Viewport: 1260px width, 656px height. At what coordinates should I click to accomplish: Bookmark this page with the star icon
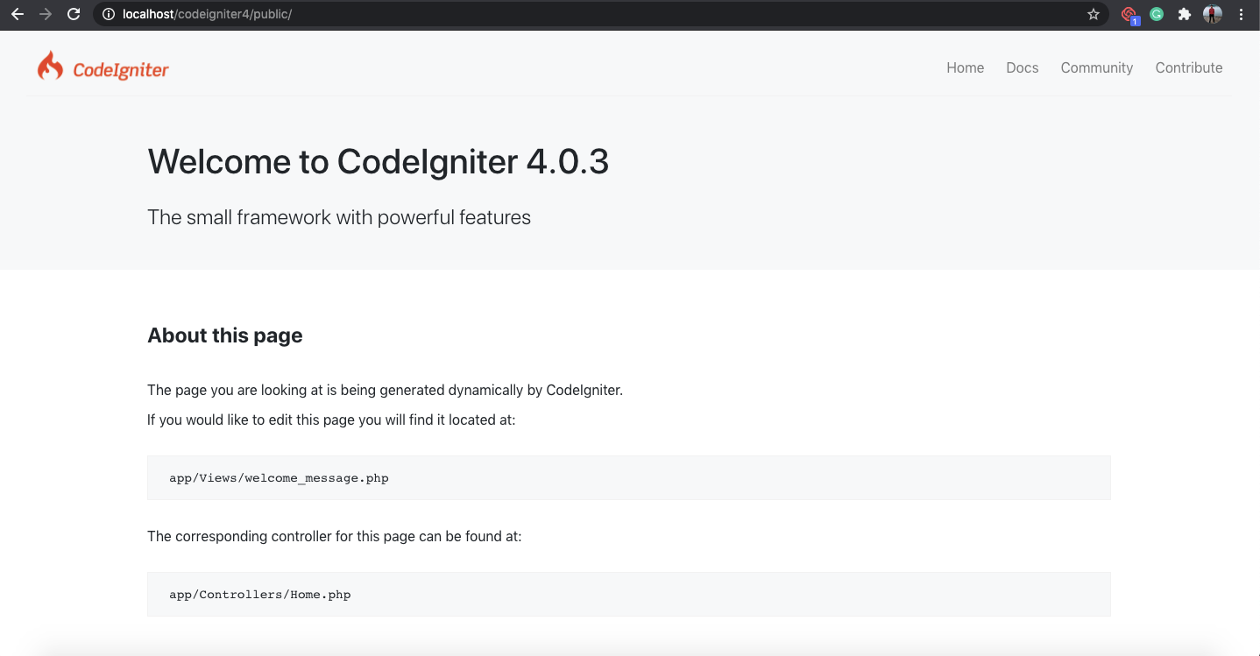pos(1094,14)
